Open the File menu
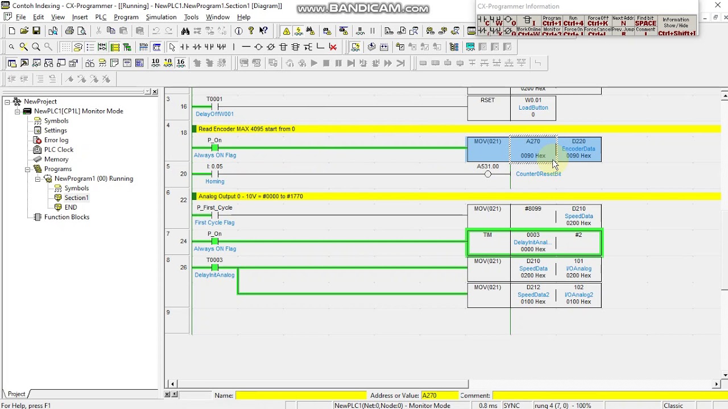The image size is (728, 409). coord(20,17)
